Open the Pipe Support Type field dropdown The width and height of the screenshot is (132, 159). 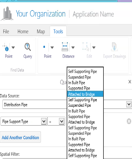coord(44,121)
